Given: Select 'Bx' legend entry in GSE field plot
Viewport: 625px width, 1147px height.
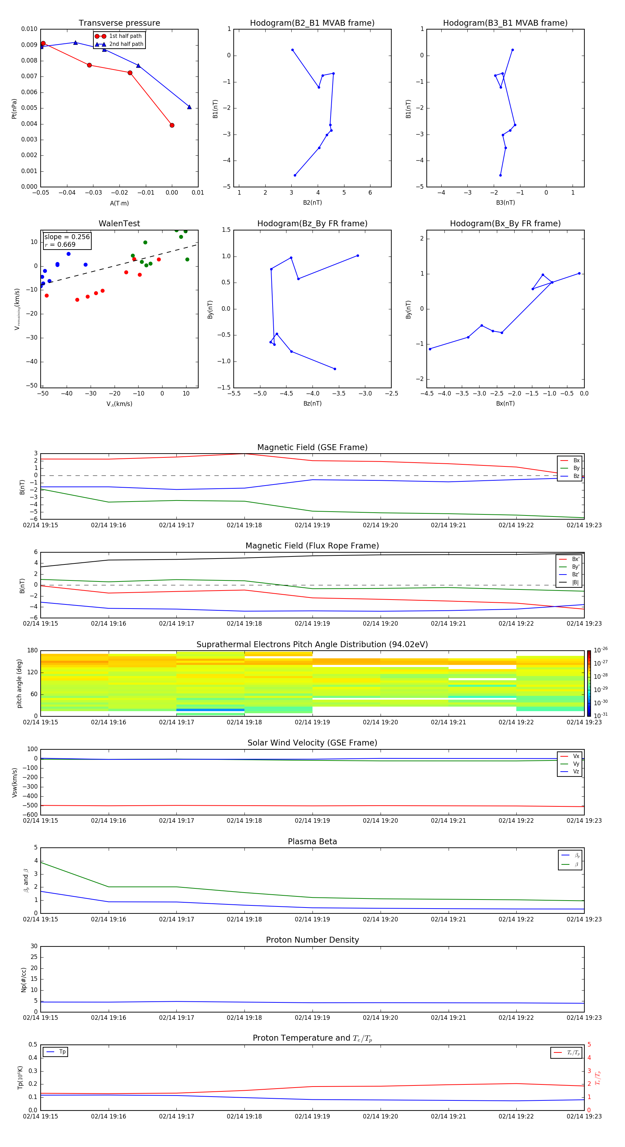Looking at the screenshot, I should point(570,461).
